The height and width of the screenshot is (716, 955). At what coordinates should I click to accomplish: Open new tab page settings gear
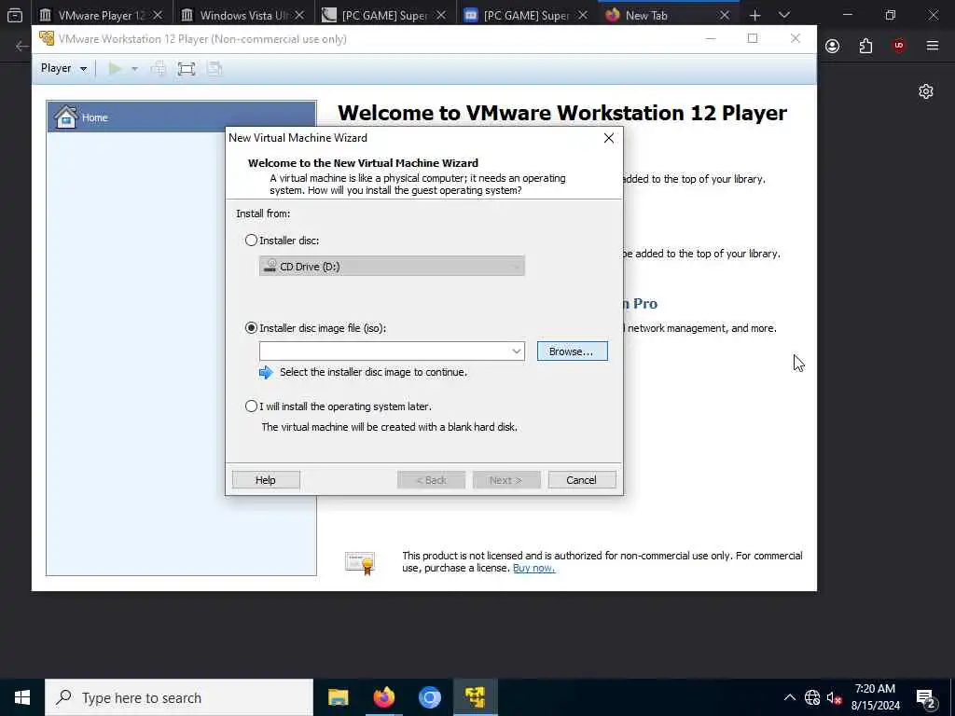(x=926, y=91)
